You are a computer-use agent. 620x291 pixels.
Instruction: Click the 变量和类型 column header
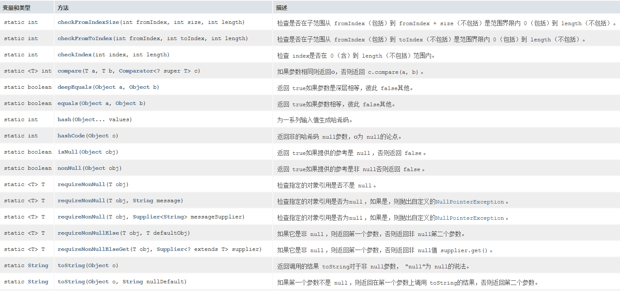[16, 8]
